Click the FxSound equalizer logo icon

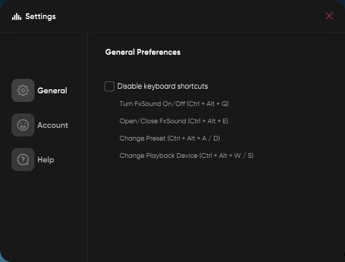coord(16,16)
